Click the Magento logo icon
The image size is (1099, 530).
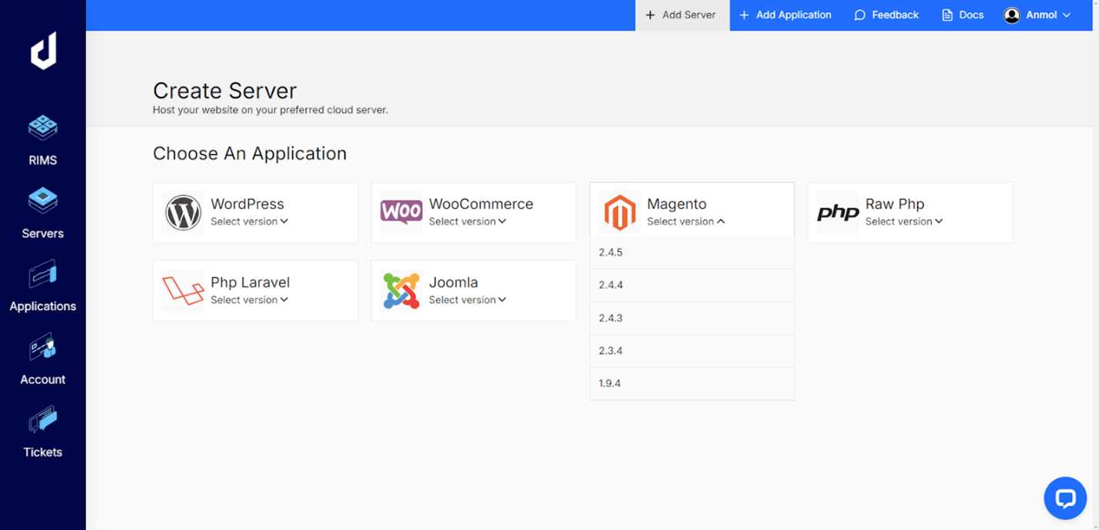[x=619, y=213]
